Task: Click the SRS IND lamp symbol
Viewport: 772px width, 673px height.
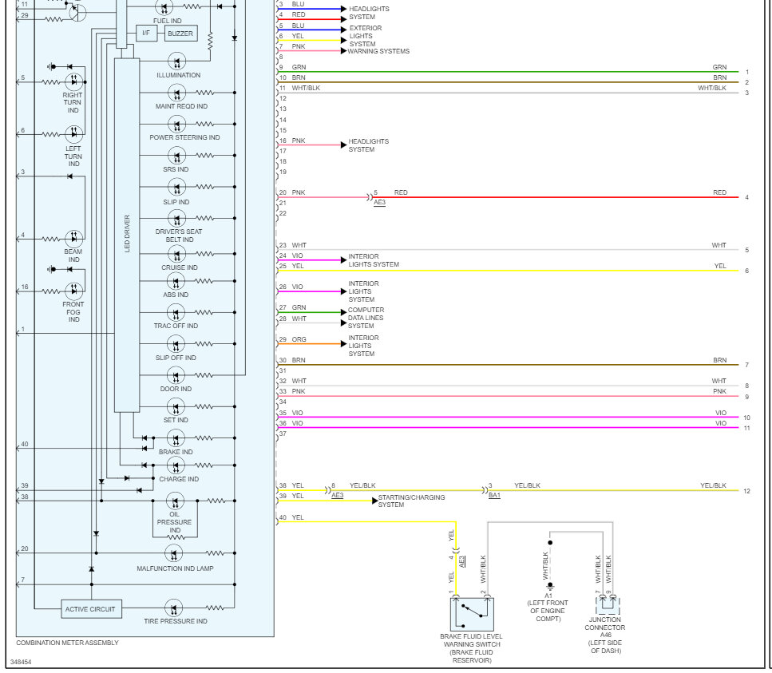Action: pyautogui.click(x=176, y=156)
